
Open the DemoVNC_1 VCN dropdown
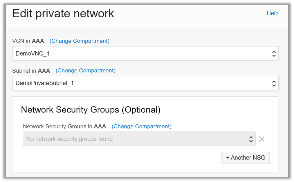click(145, 53)
